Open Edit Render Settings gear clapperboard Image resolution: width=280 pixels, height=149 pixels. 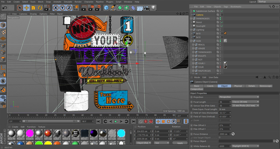point(98,8)
